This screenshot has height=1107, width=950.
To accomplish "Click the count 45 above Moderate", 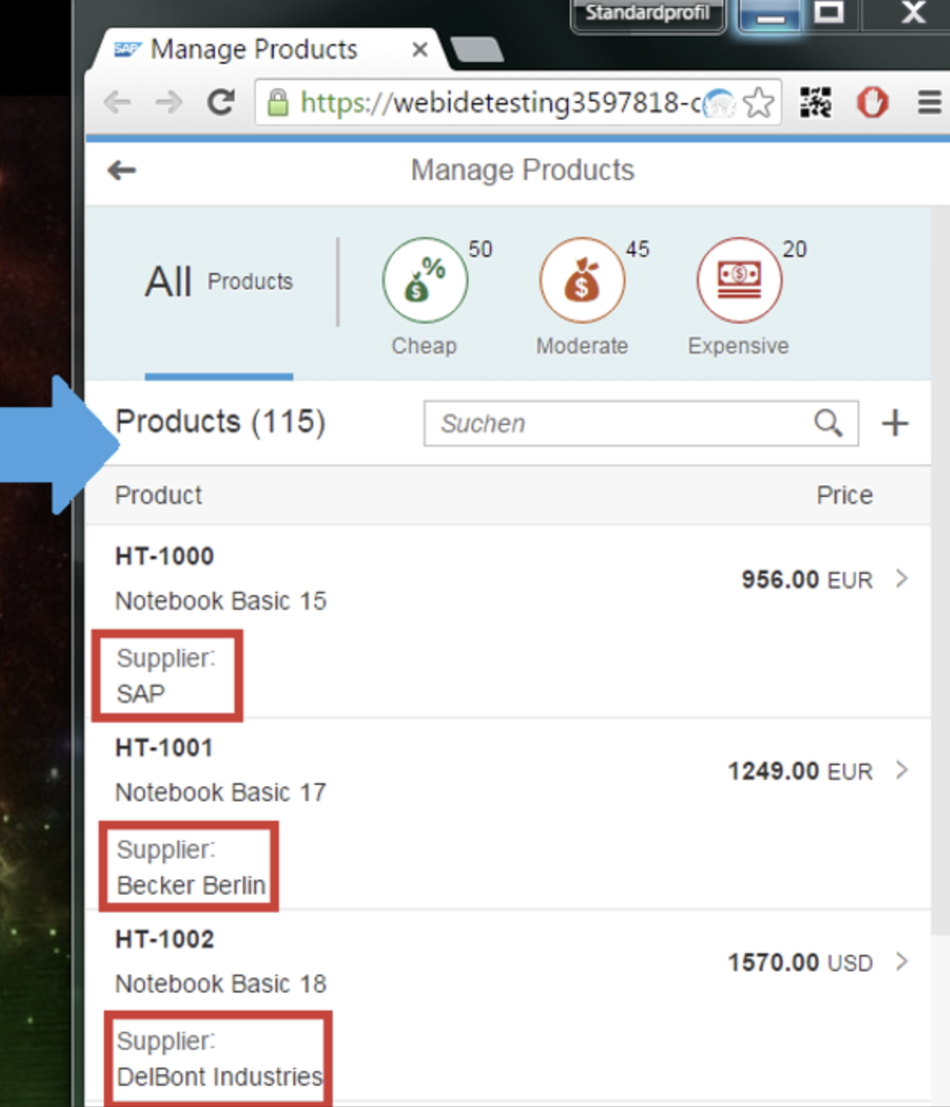I will pyautogui.click(x=638, y=249).
